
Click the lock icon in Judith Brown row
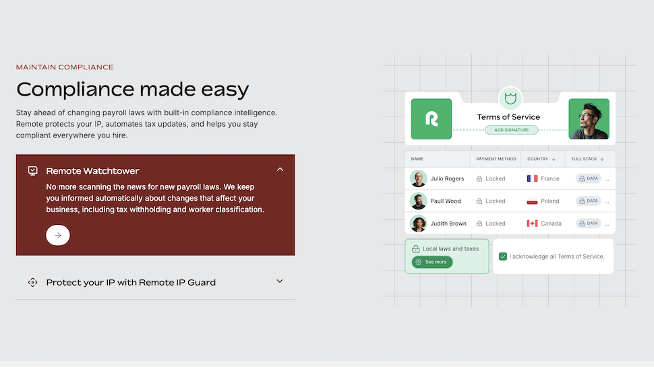479,224
